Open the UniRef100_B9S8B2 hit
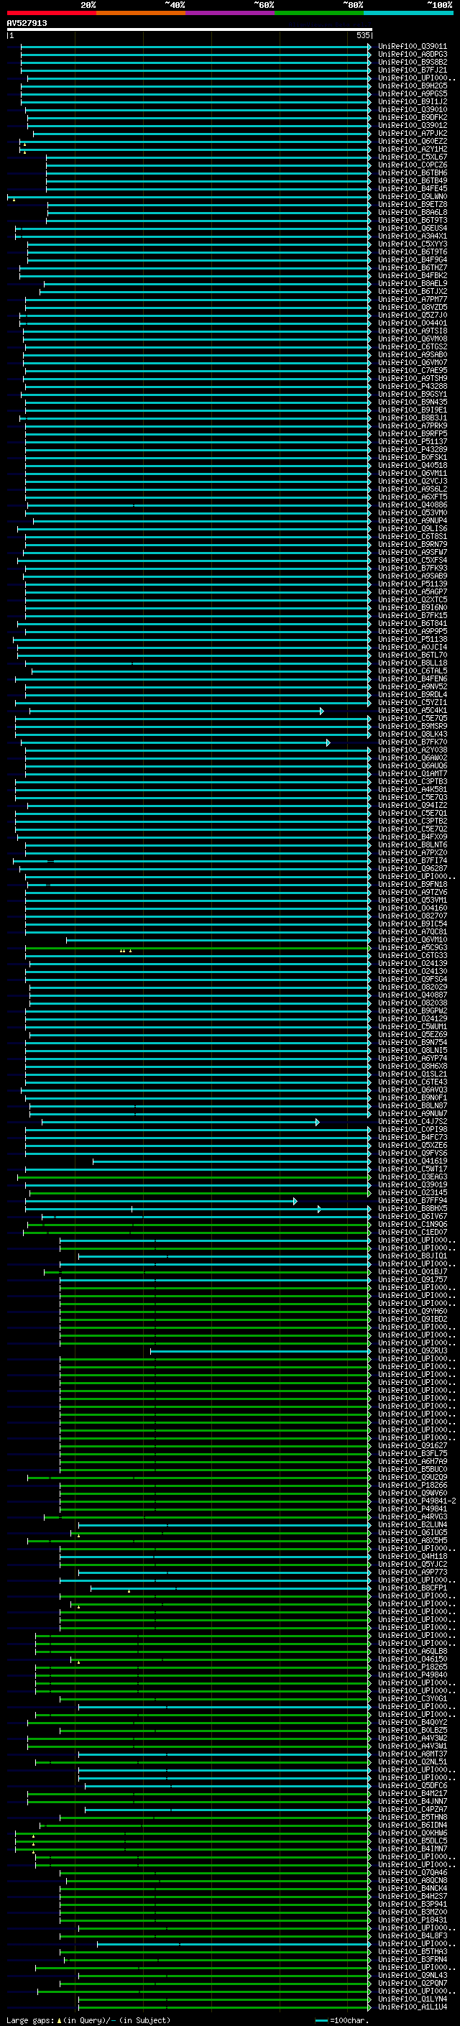 pyautogui.click(x=413, y=62)
